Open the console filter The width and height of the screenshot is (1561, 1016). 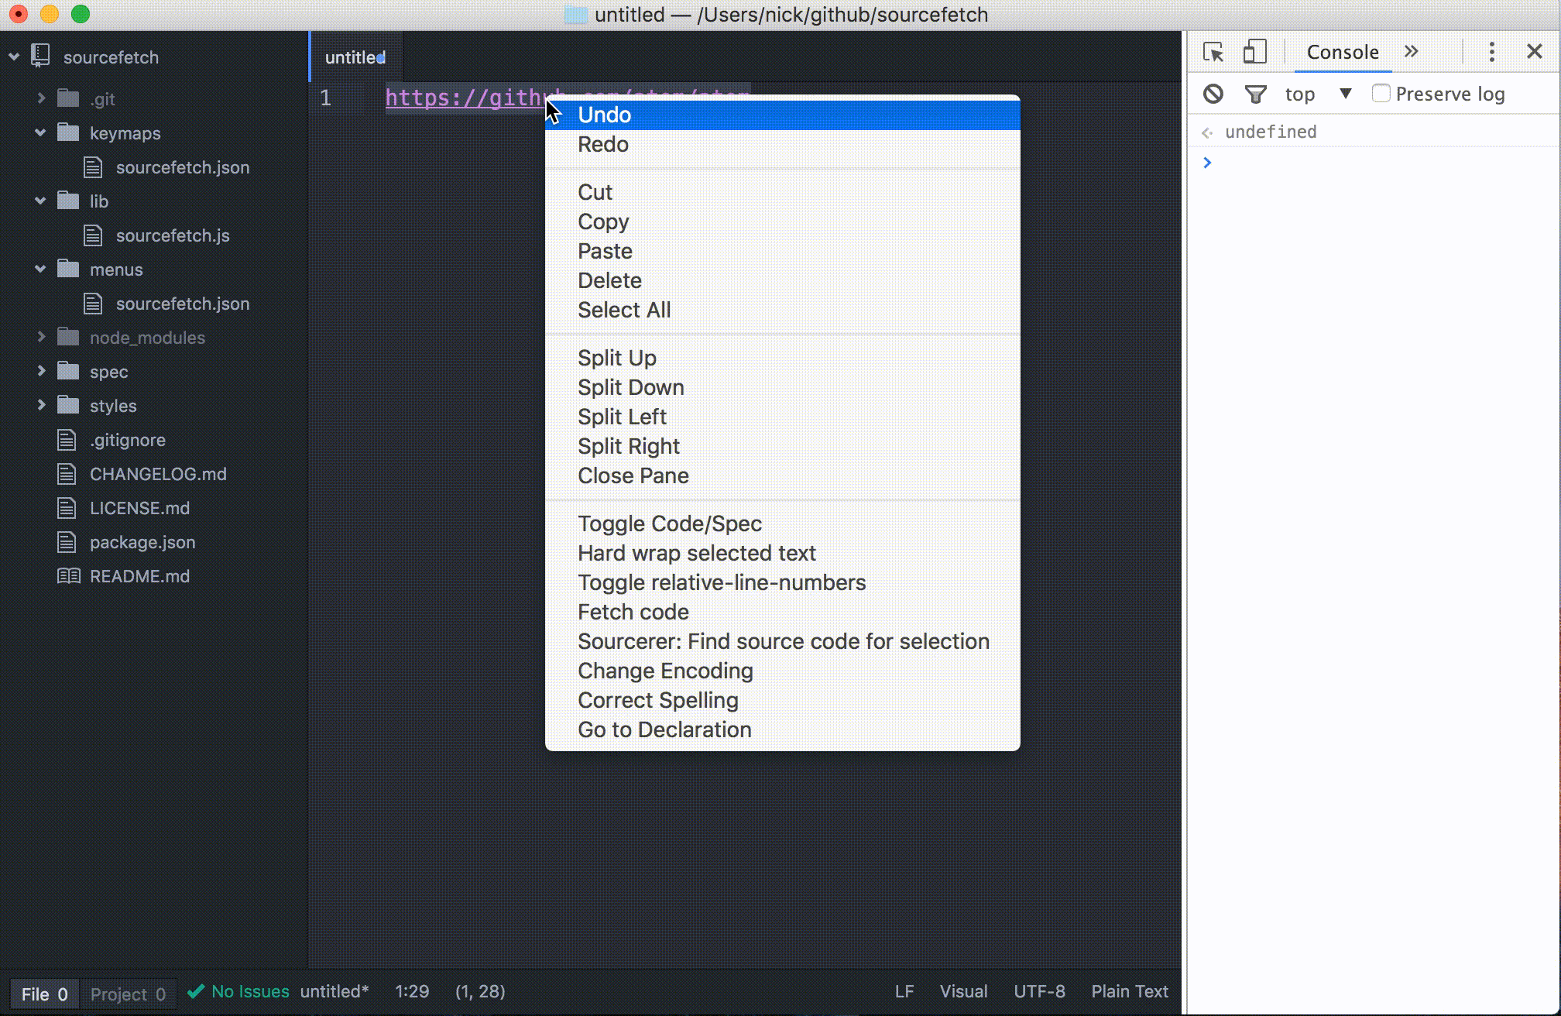[x=1254, y=94]
